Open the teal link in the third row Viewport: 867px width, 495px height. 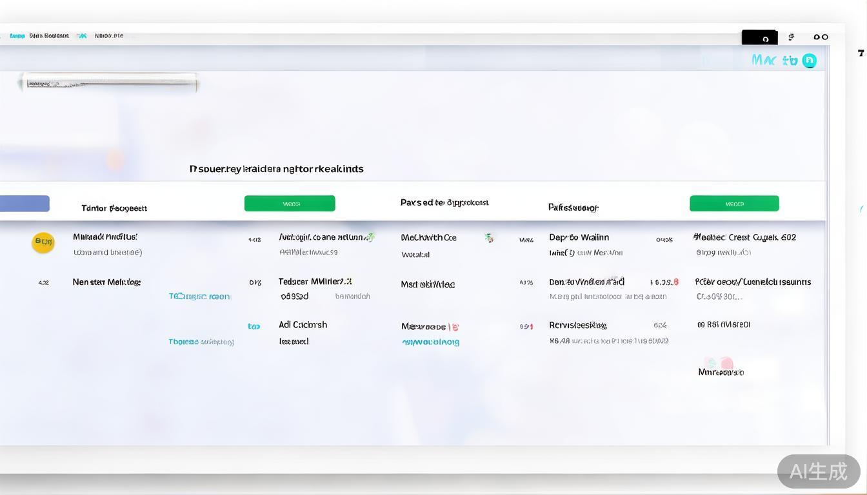pyautogui.click(x=201, y=342)
